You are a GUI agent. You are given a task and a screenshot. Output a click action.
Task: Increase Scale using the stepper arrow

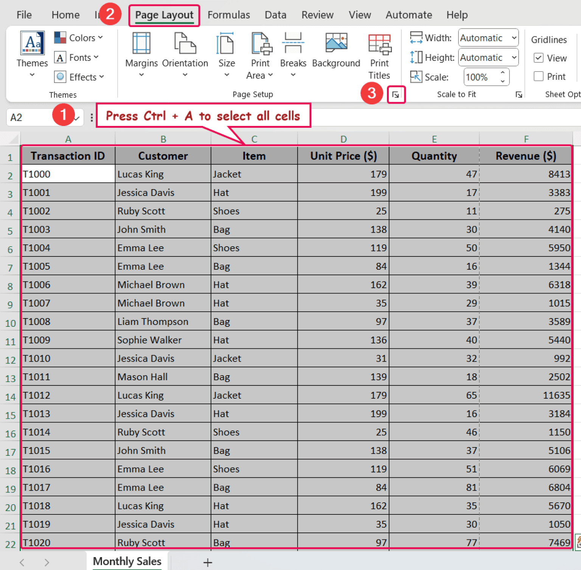click(x=503, y=73)
